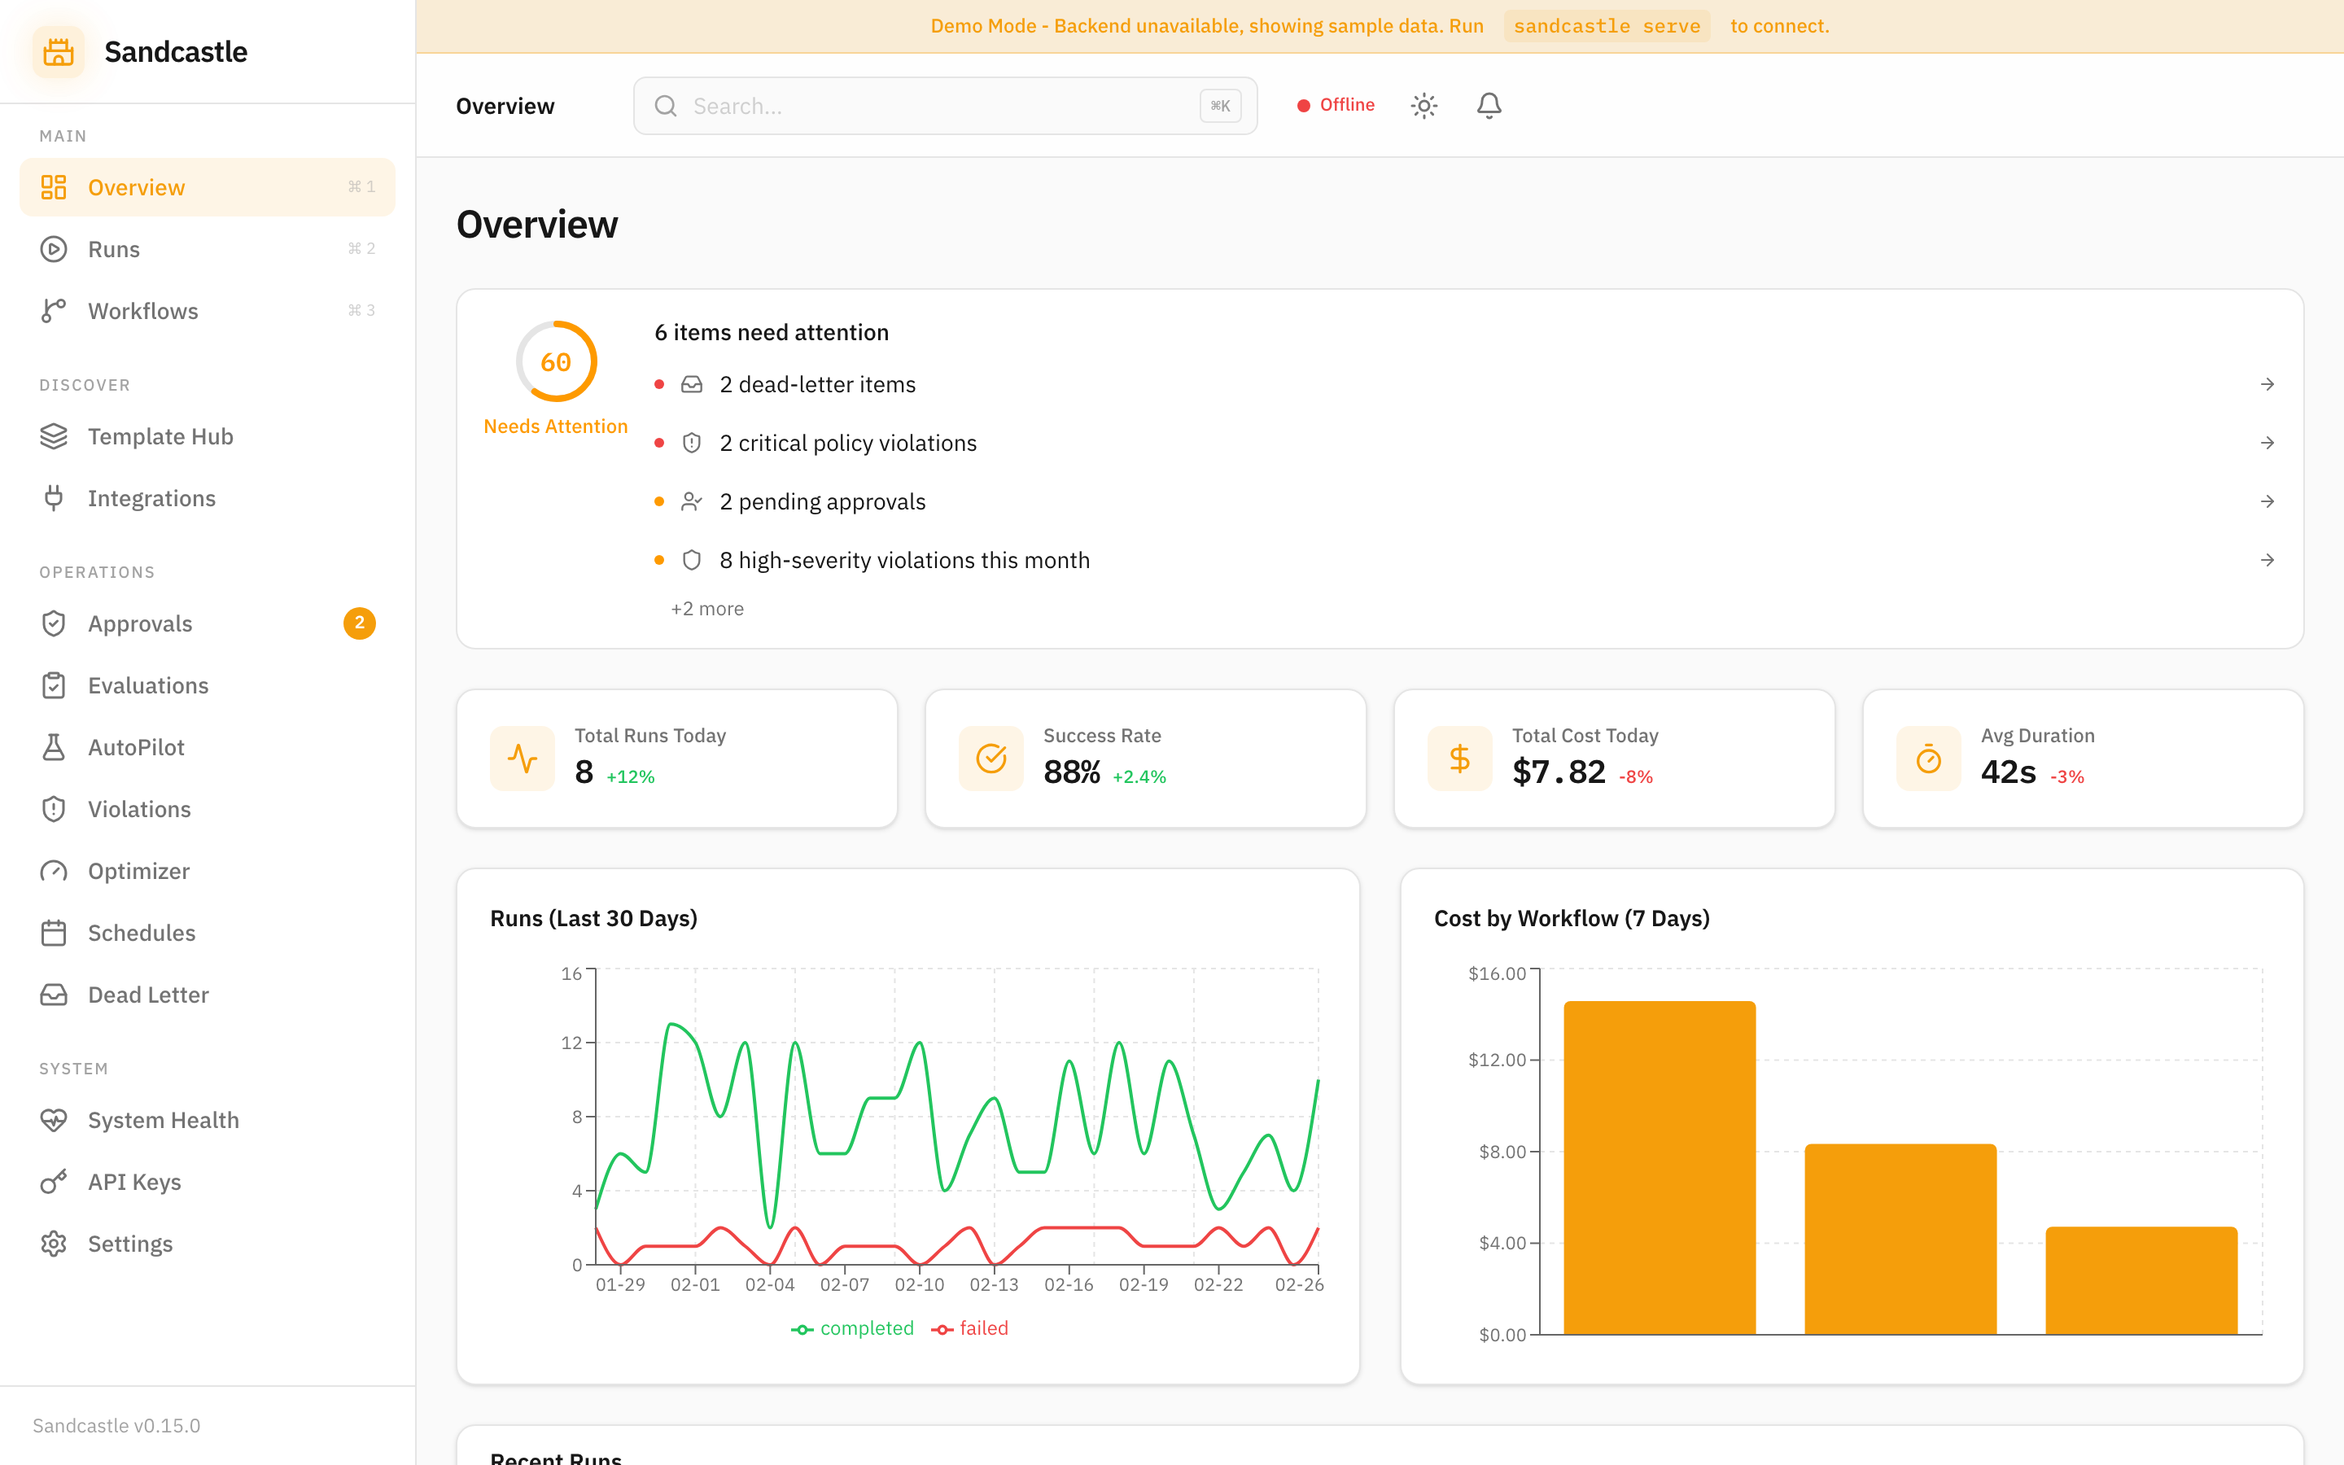The width and height of the screenshot is (2344, 1465).
Task: Open the Violations page
Action: tap(139, 808)
